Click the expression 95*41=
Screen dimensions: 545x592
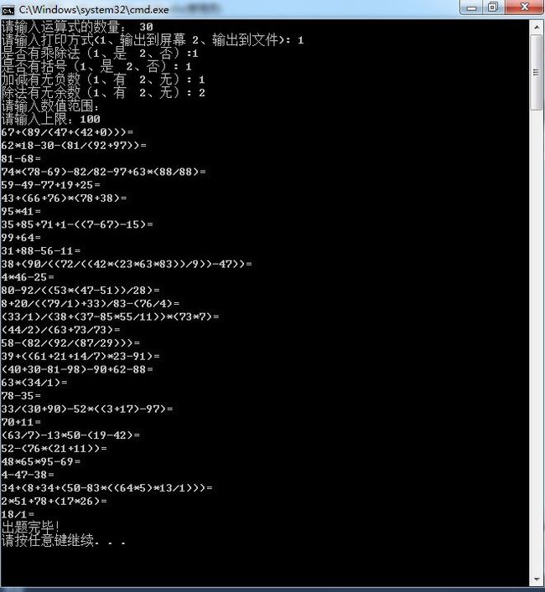(x=21, y=211)
